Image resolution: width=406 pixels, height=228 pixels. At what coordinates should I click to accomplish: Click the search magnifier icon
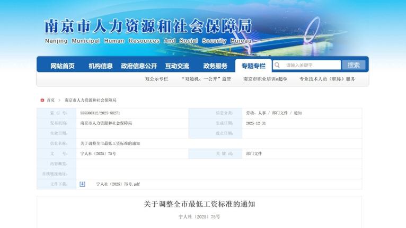click(277, 65)
